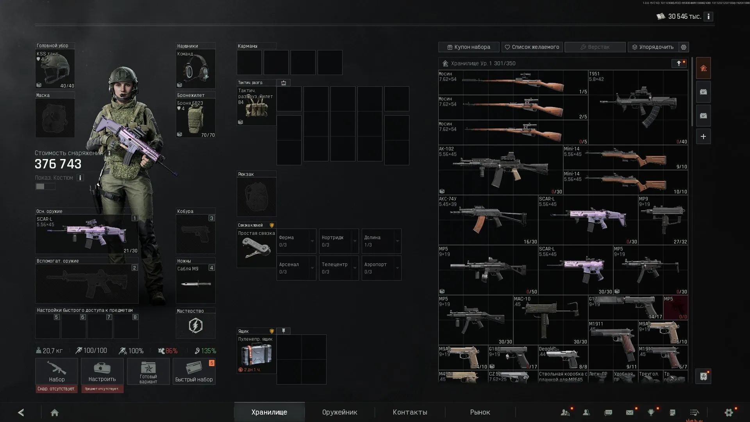
Task: Switch to the Хранилище tab
Action: [x=270, y=412]
